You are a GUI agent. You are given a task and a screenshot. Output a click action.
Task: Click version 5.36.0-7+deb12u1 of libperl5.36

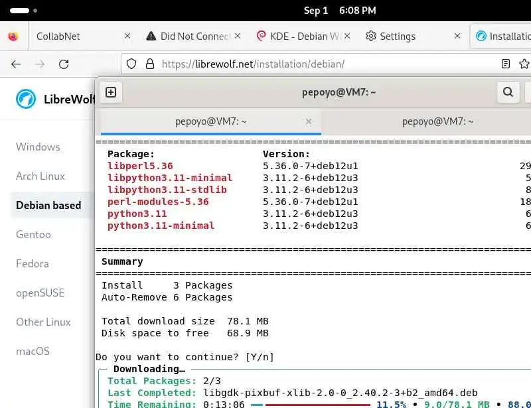(x=310, y=166)
